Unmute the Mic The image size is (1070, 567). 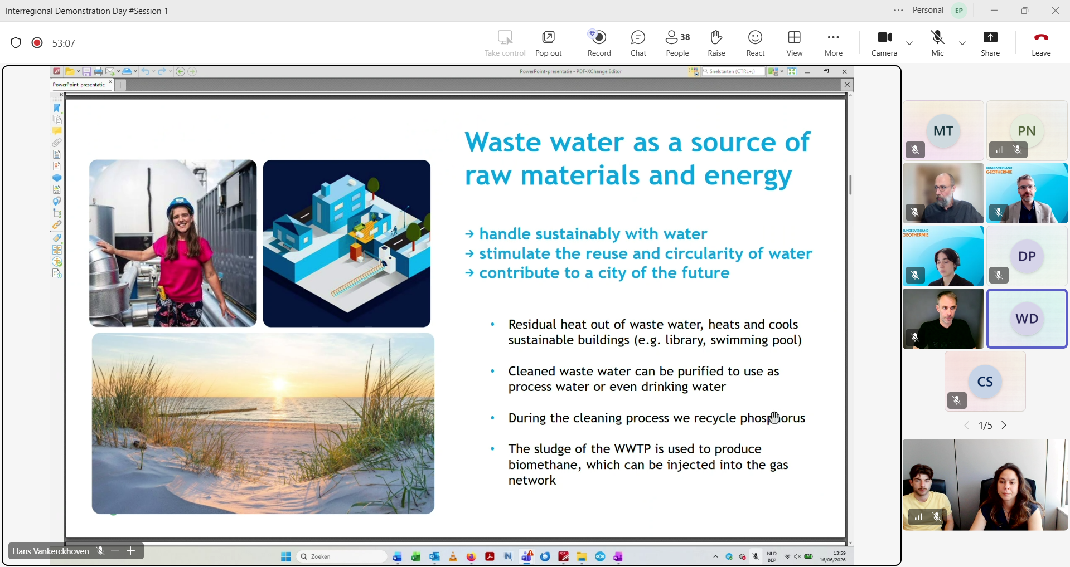click(x=938, y=43)
